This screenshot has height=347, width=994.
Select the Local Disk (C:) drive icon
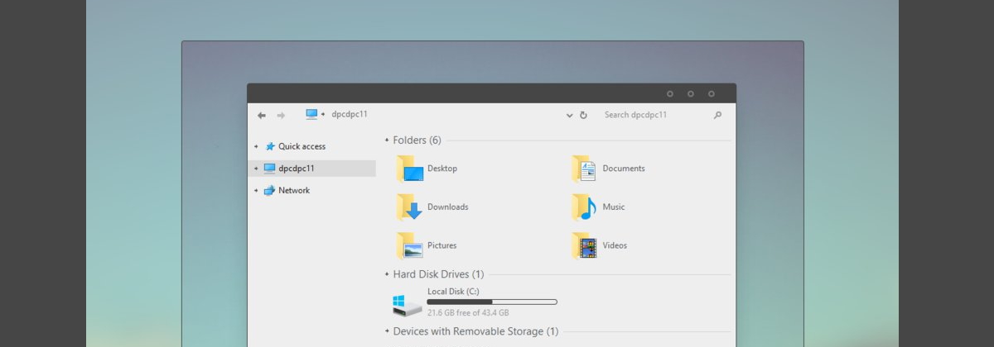point(407,305)
